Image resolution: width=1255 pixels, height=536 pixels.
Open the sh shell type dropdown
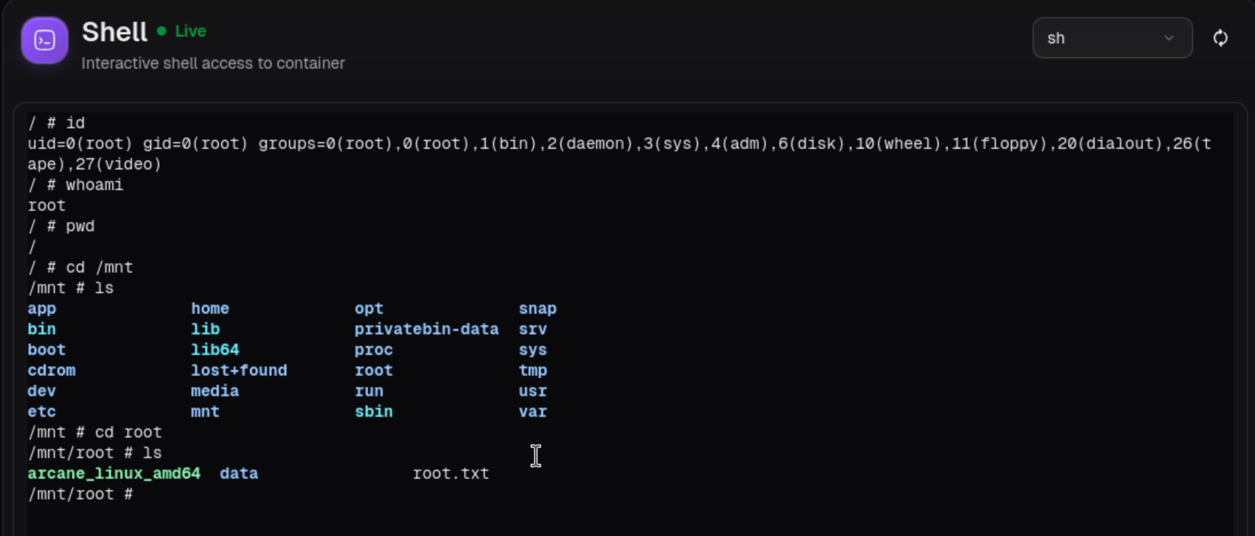tap(1112, 38)
